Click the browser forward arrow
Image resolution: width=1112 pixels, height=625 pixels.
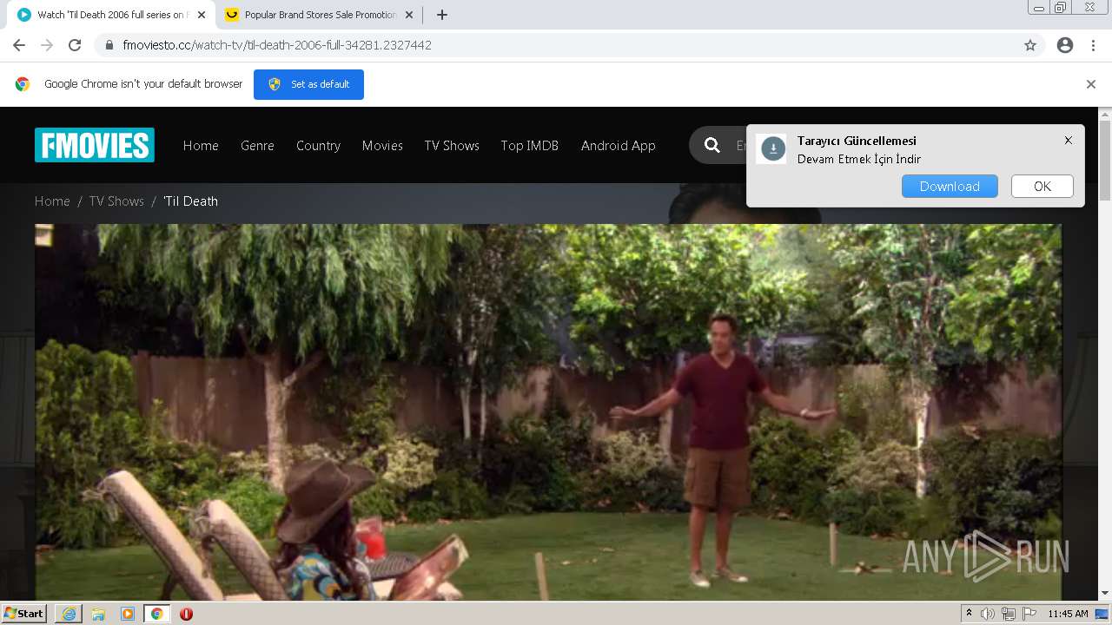pos(47,45)
